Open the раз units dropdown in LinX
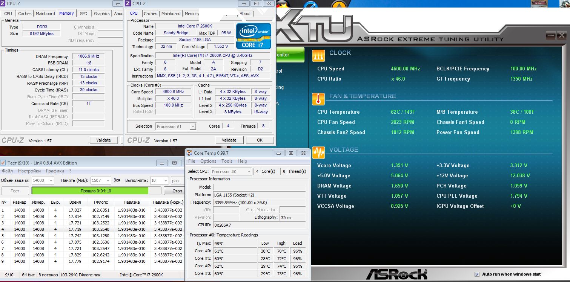The image size is (570, 282). pos(177,180)
